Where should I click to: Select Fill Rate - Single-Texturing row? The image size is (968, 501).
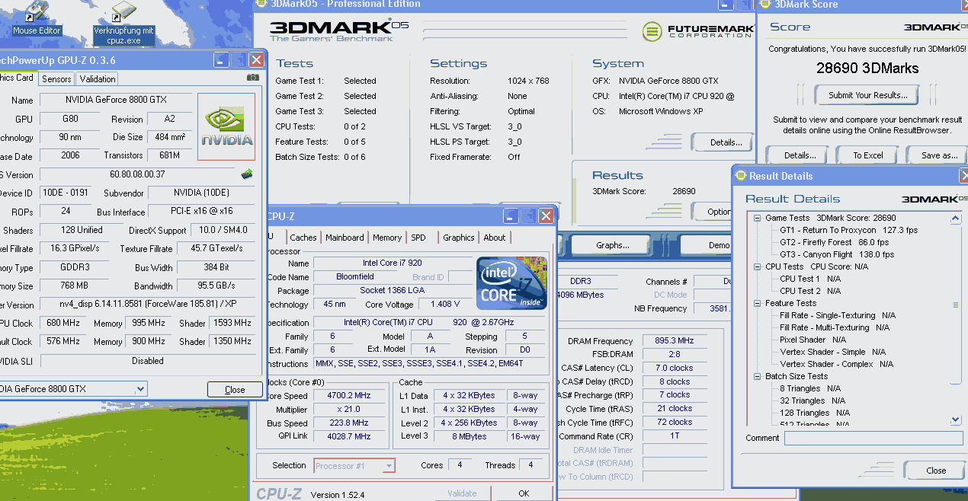(838, 315)
